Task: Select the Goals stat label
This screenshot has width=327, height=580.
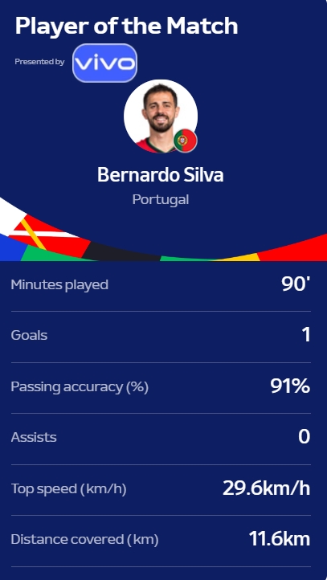Action: pos(29,336)
